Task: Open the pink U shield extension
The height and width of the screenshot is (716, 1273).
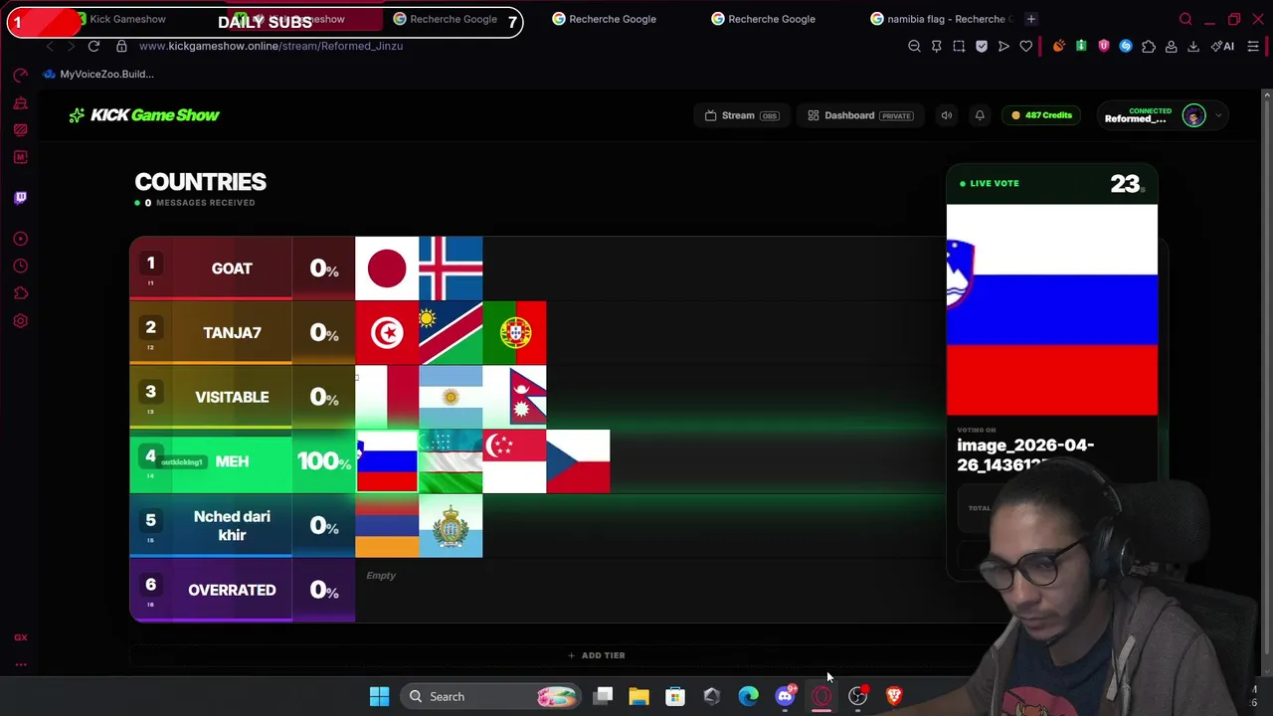Action: (x=1103, y=46)
